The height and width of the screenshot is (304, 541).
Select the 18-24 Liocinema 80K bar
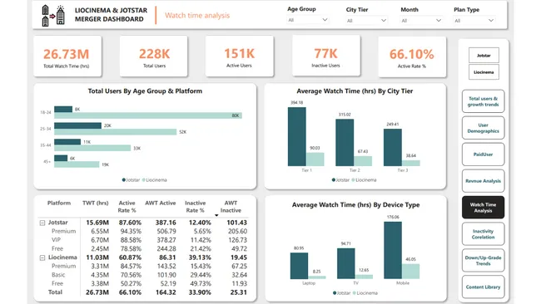pos(148,115)
